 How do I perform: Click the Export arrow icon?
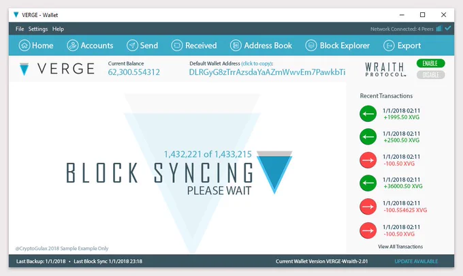(x=389, y=46)
